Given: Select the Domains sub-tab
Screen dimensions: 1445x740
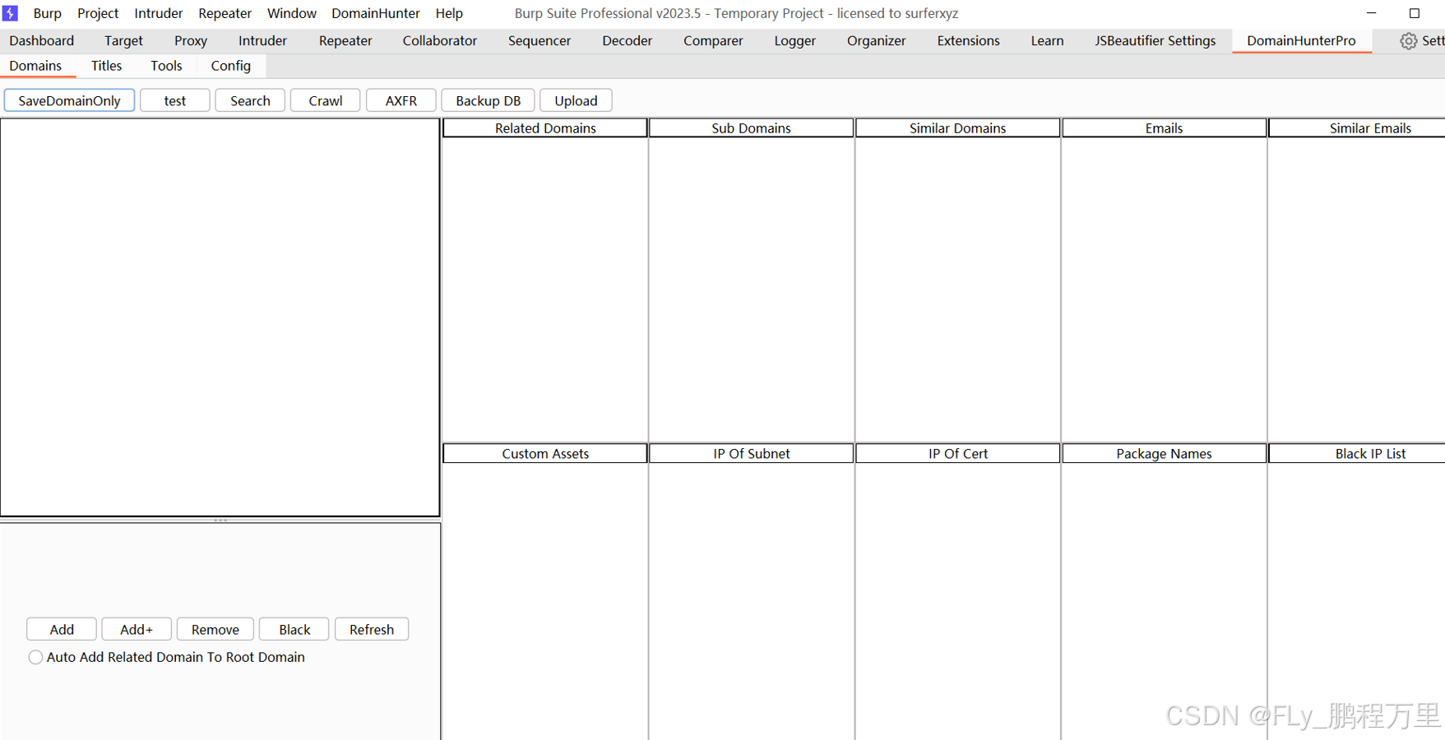Looking at the screenshot, I should coord(35,66).
